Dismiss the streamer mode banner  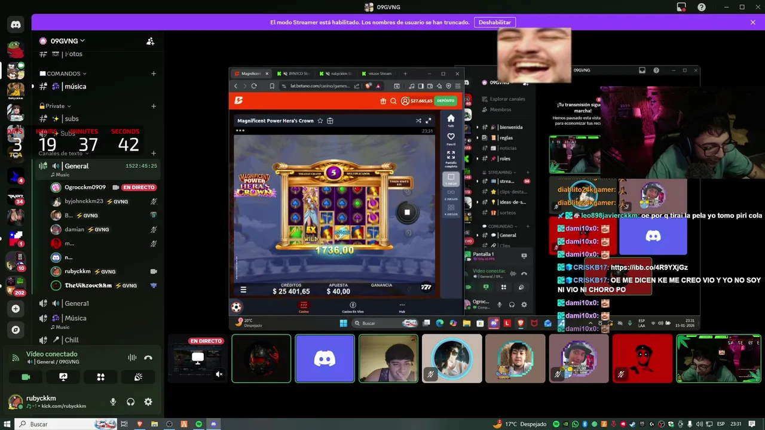(x=753, y=22)
